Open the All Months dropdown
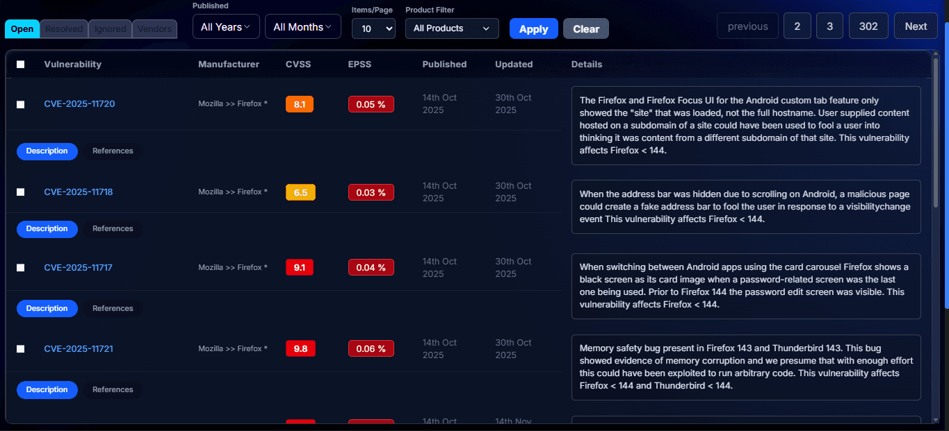This screenshot has height=431, width=949. click(x=302, y=27)
